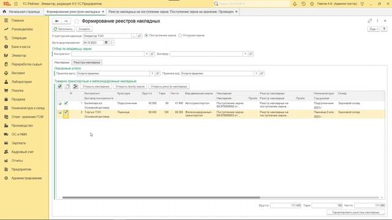Switch to Реестры накладных tab
This screenshot has width=392, height=220.
click(x=87, y=62)
